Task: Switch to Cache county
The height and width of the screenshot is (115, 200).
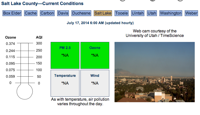Action: pyautogui.click(x=31, y=13)
